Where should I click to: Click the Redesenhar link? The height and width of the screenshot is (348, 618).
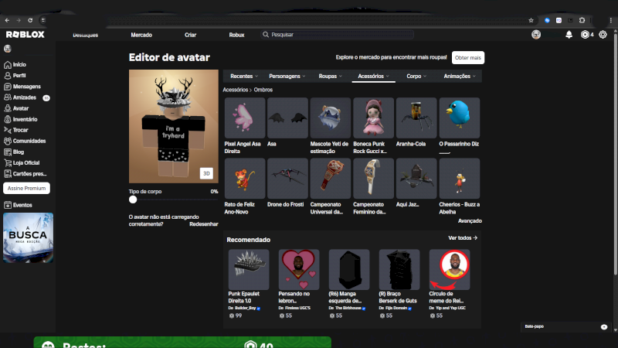pos(204,224)
